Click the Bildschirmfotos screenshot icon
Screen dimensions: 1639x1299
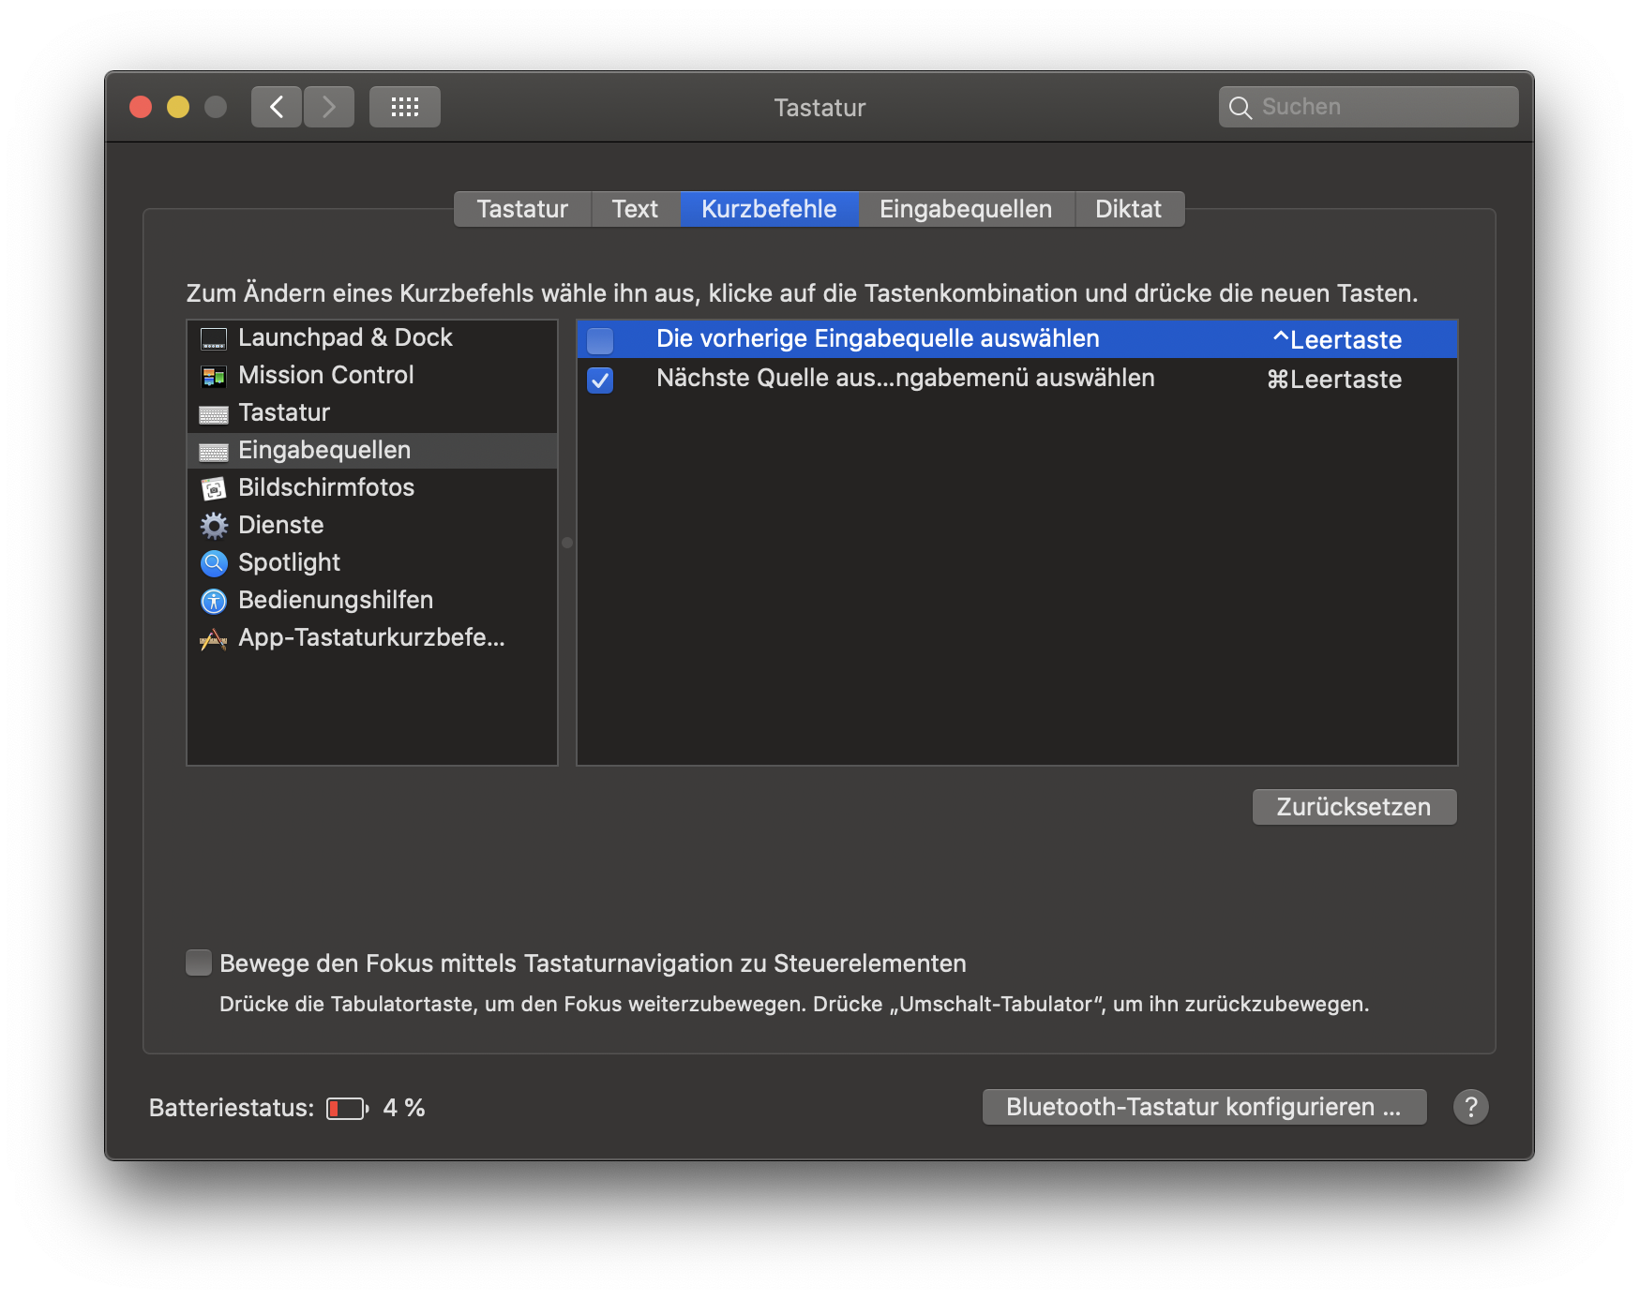(214, 488)
